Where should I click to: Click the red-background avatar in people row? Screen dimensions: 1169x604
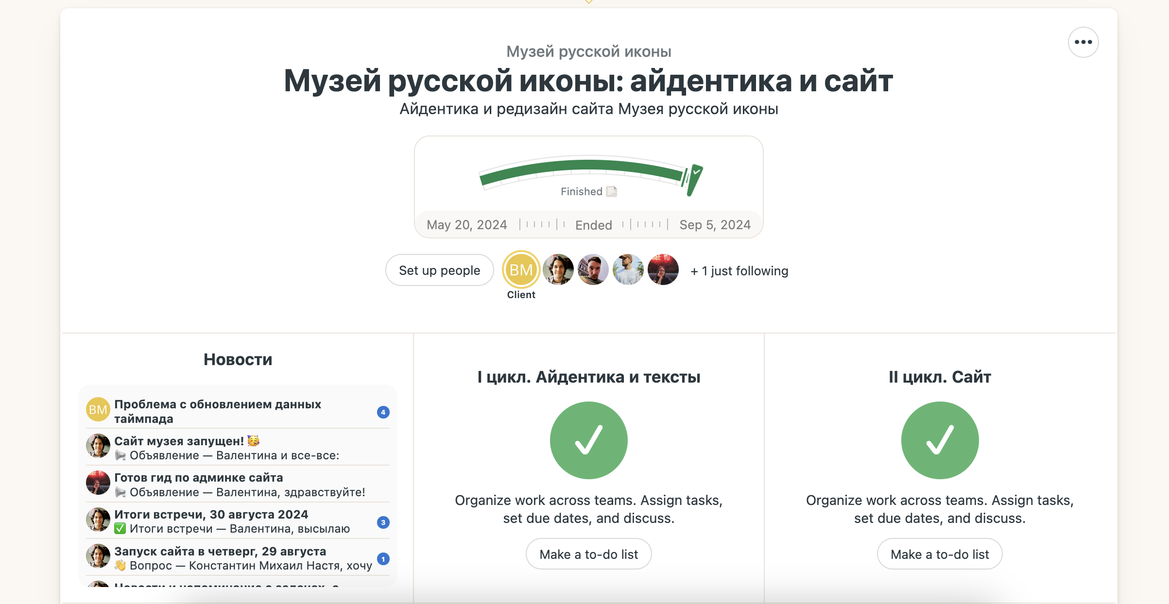click(x=663, y=269)
